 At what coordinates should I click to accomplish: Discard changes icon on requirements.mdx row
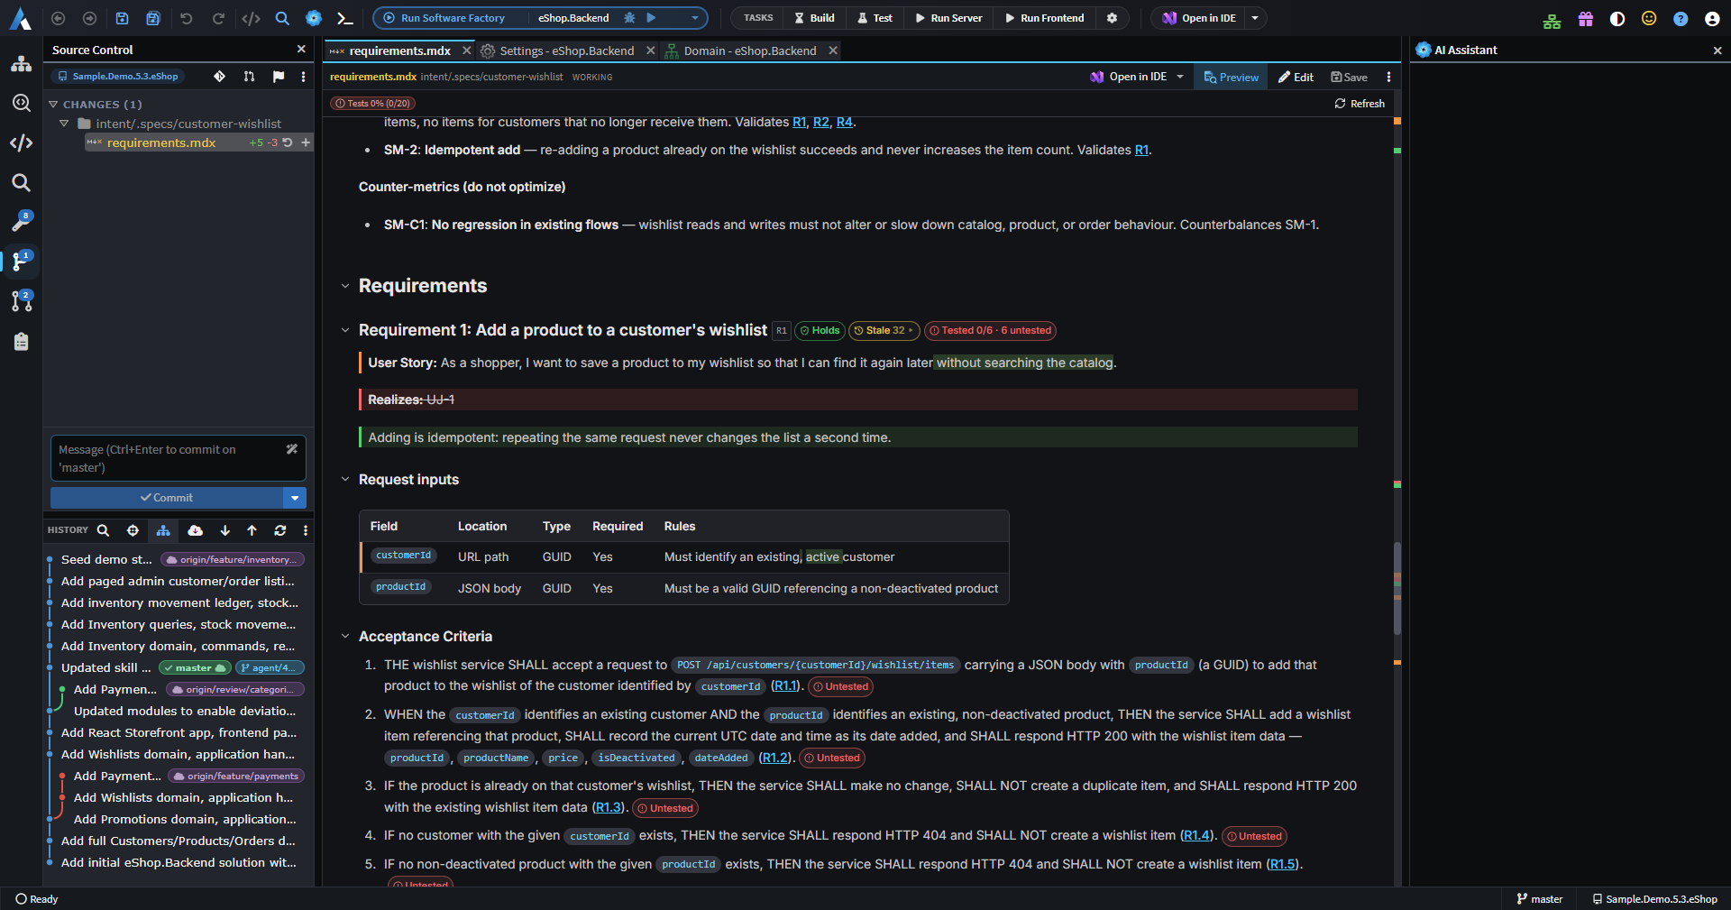tap(288, 142)
